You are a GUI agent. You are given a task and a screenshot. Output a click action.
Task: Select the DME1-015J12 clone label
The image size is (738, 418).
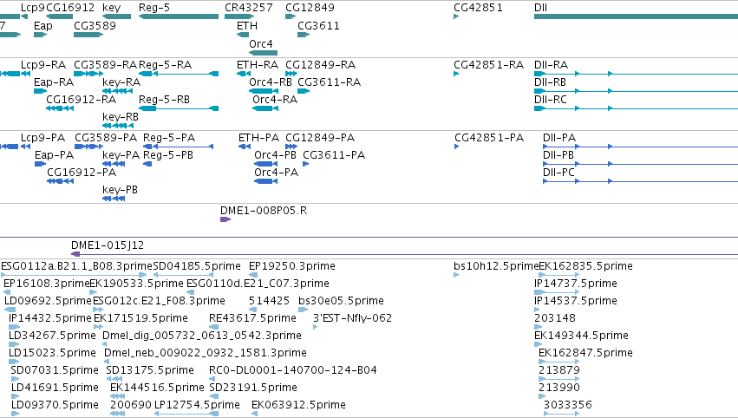tap(108, 245)
